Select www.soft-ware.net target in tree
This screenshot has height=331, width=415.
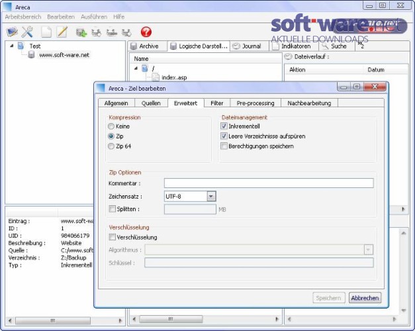pos(64,55)
